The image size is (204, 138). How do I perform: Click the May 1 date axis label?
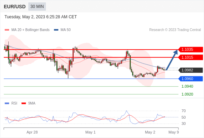(91, 132)
